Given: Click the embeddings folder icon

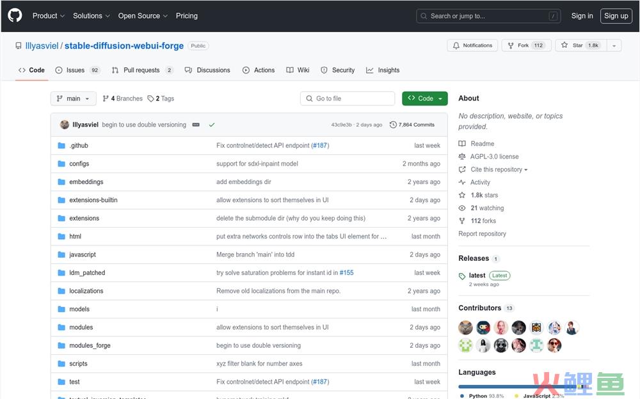Looking at the screenshot, I should (x=61, y=182).
